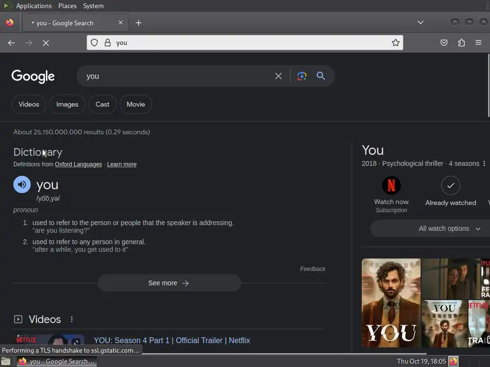Click the Firefox icon in system tray
This screenshot has width=490, height=367.
click(x=453, y=361)
